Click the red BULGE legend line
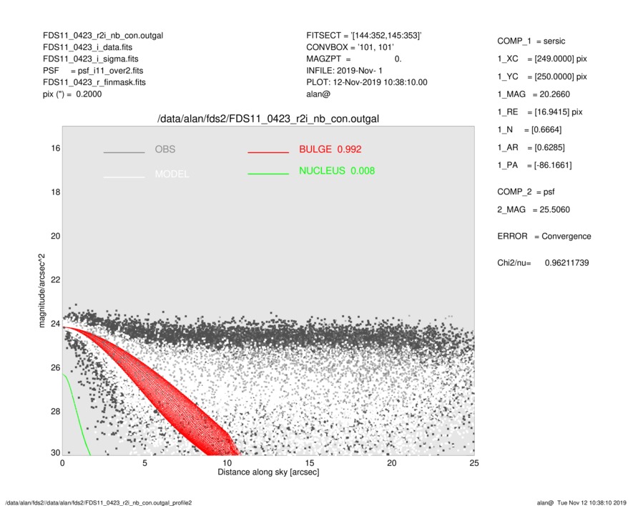 pos(268,153)
